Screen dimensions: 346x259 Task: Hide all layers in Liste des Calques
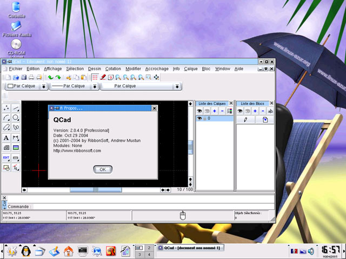(x=207, y=111)
